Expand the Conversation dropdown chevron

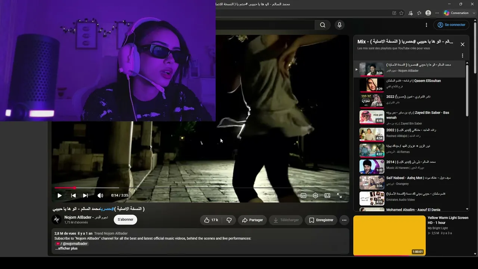[474, 13]
